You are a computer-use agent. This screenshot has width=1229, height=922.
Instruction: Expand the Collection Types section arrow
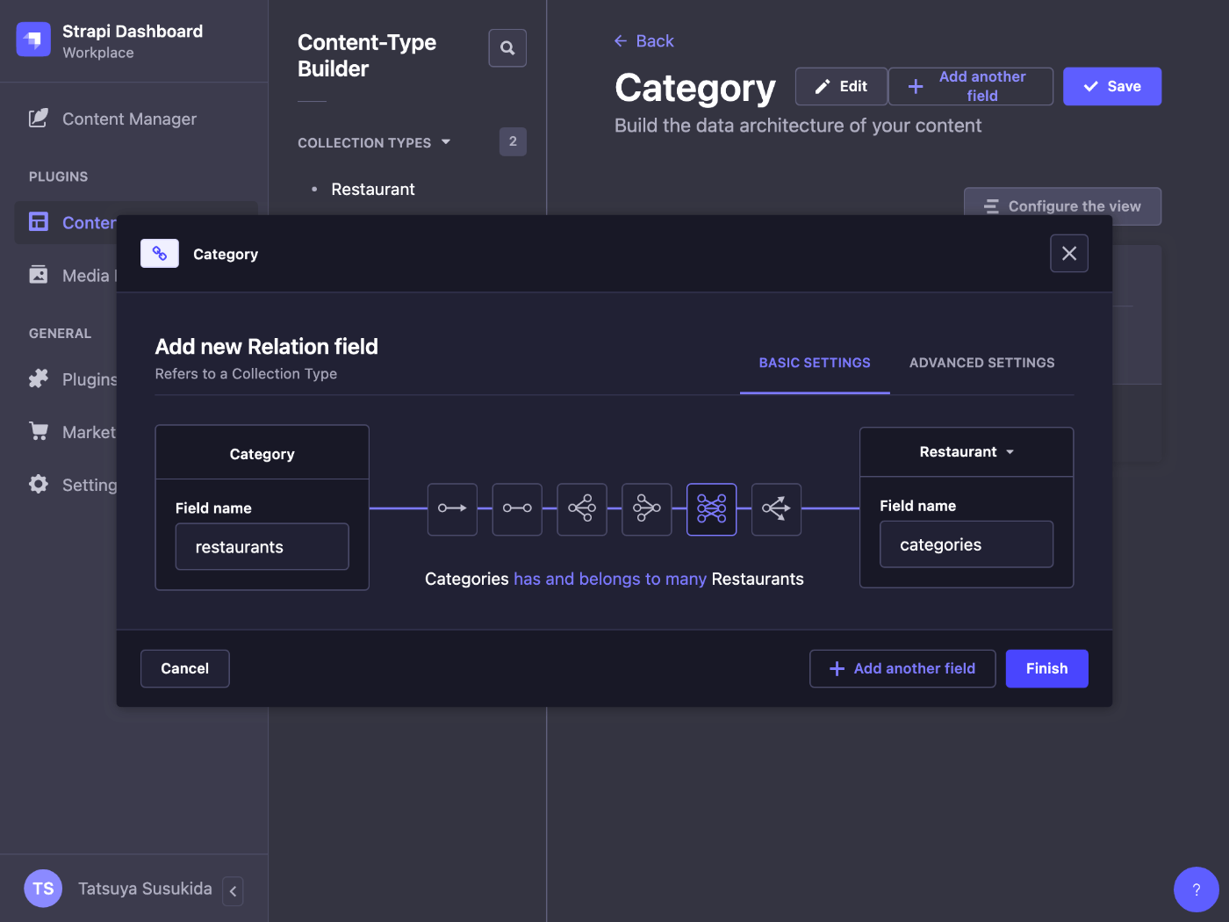(446, 141)
